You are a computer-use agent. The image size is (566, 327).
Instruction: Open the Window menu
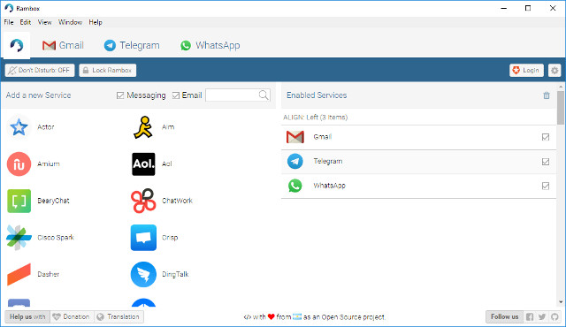[71, 22]
